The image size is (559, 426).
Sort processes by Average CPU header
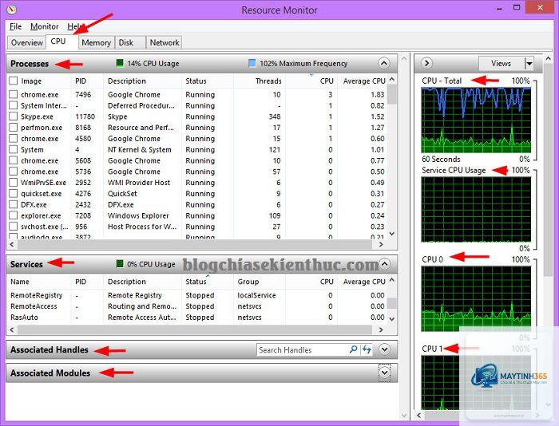[x=364, y=81]
